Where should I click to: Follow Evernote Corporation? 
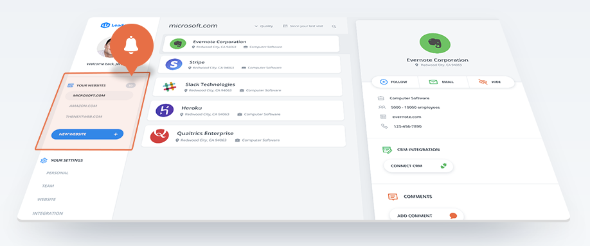[395, 82]
